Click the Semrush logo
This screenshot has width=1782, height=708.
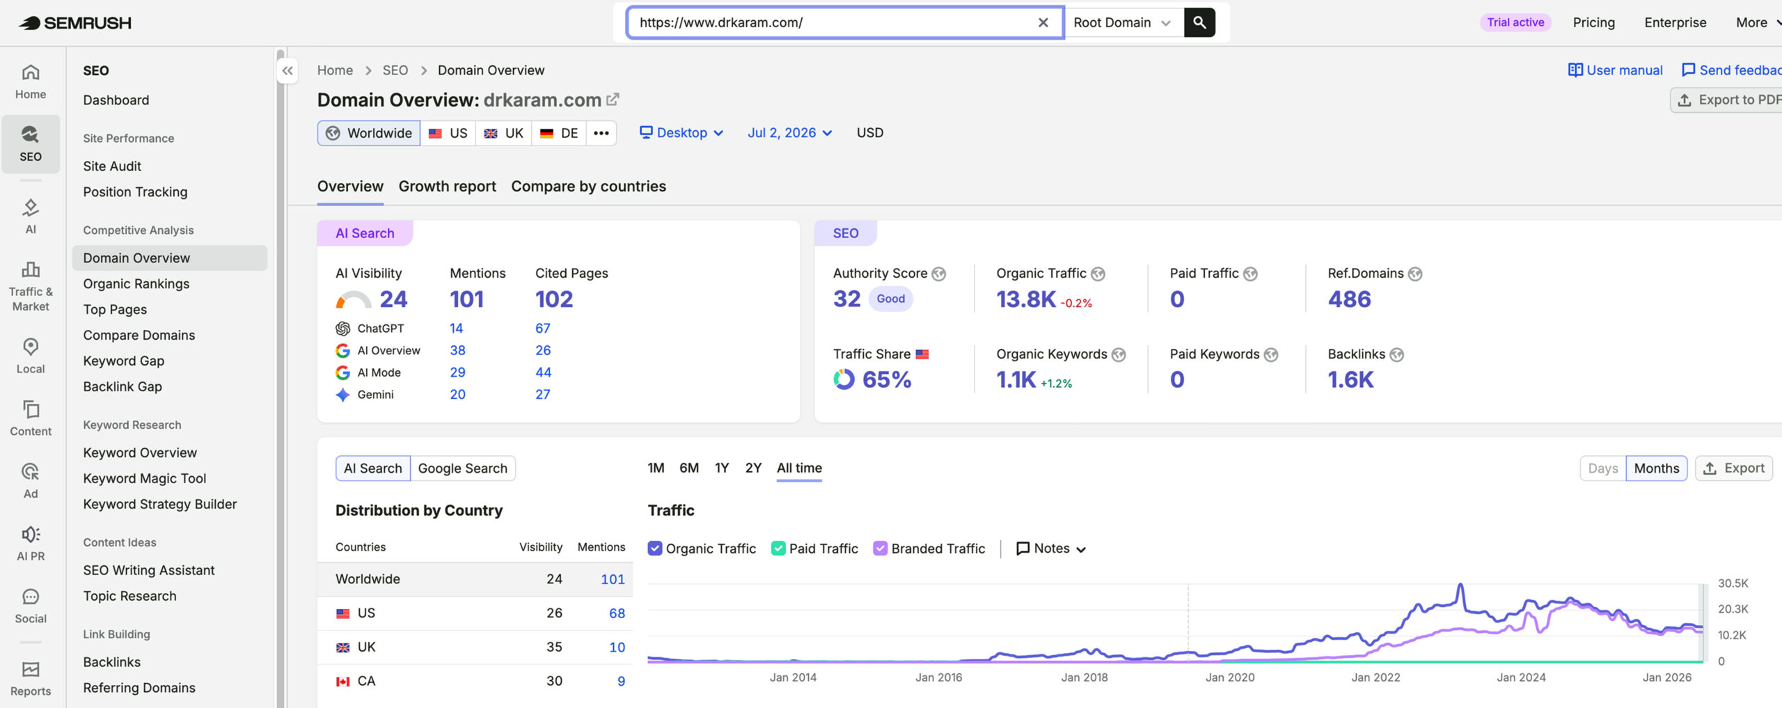74,23
